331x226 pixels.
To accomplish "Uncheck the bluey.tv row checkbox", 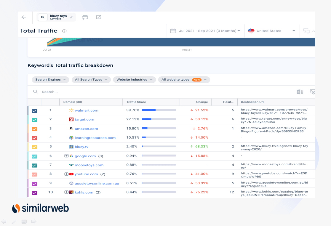I will click(34, 147).
